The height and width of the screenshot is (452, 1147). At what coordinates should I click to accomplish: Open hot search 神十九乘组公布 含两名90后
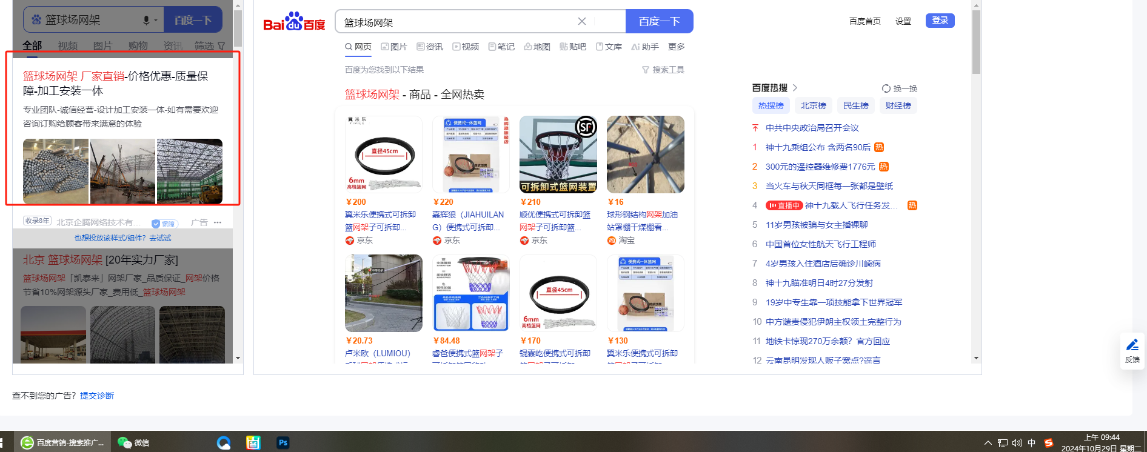click(x=818, y=147)
